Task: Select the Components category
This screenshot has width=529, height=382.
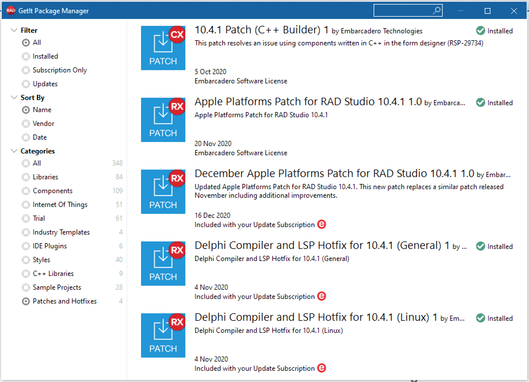Action: coord(26,191)
